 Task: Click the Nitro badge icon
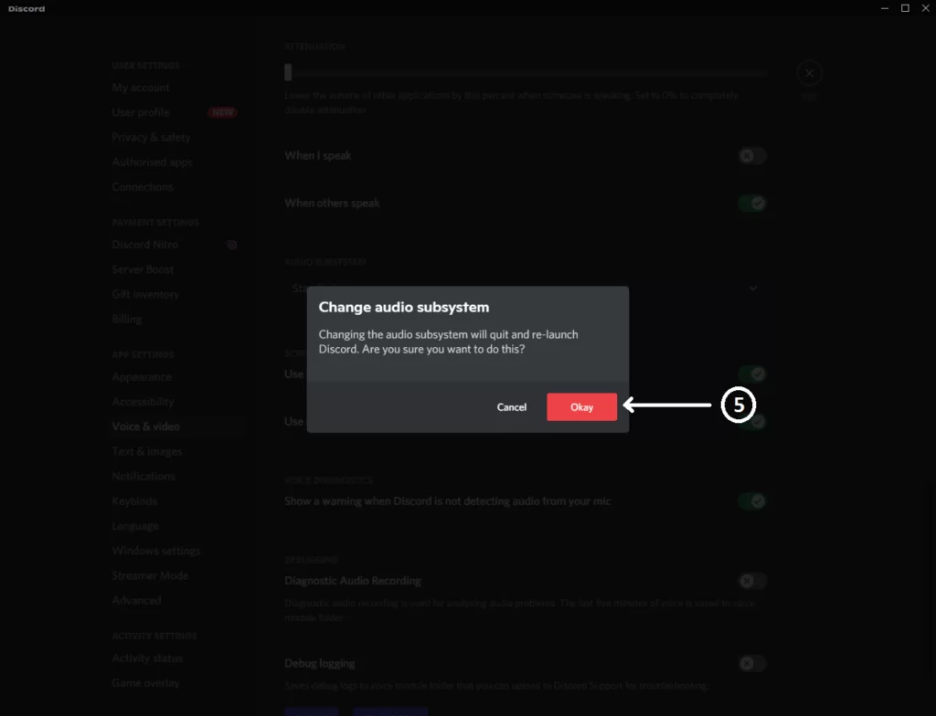[x=231, y=245]
